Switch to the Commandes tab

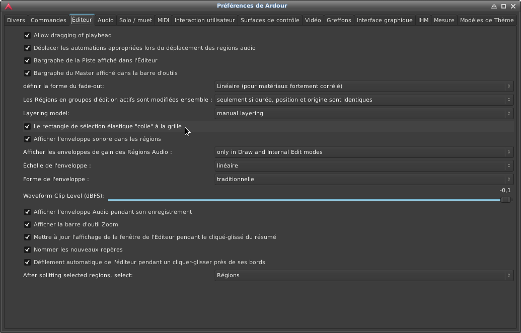[48, 20]
